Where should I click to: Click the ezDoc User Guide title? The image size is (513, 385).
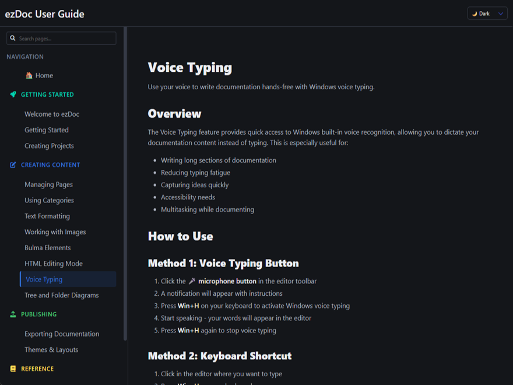(45, 14)
